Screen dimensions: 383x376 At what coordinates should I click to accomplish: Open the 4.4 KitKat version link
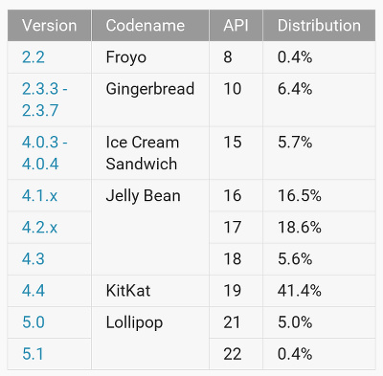pyautogui.click(x=34, y=291)
